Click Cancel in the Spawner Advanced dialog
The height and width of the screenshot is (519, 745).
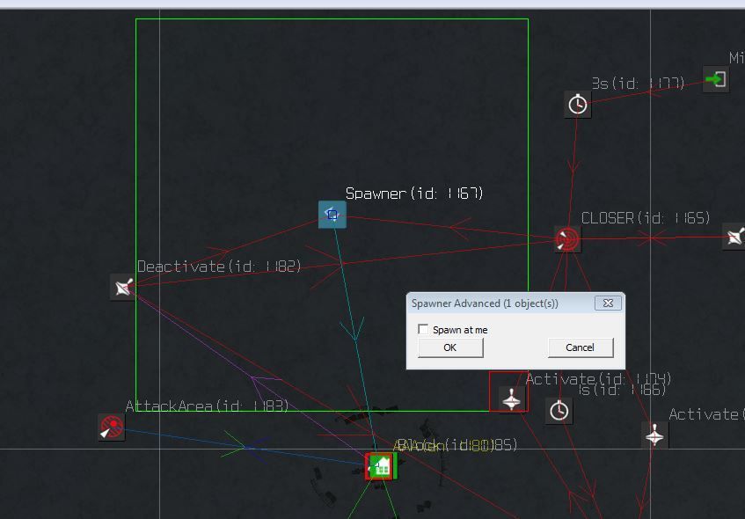[580, 347]
